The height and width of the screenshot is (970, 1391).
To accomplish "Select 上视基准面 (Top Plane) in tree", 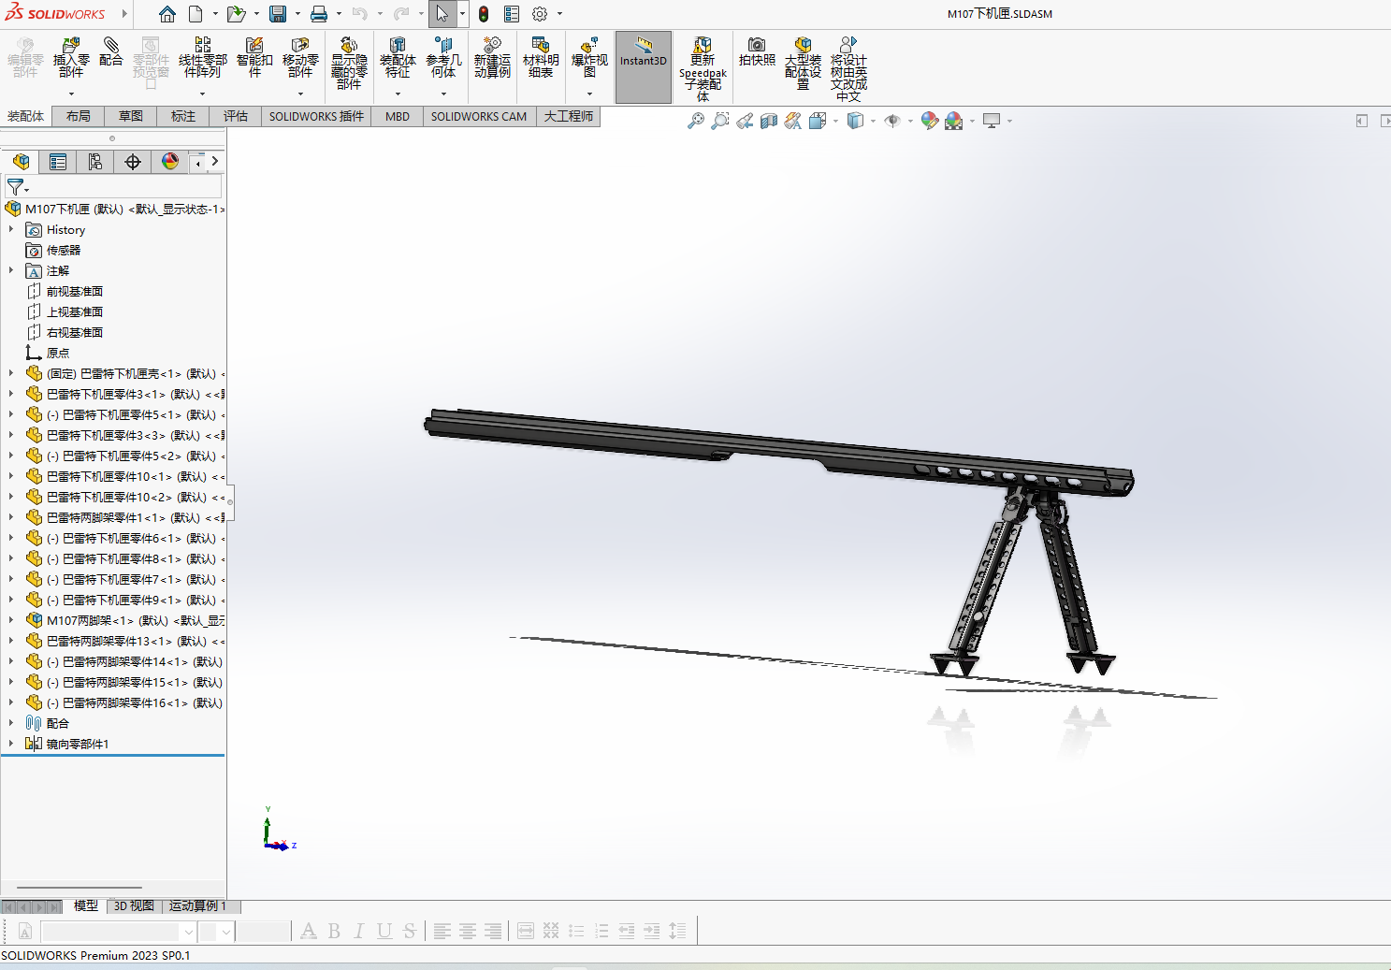I will click(x=75, y=311).
